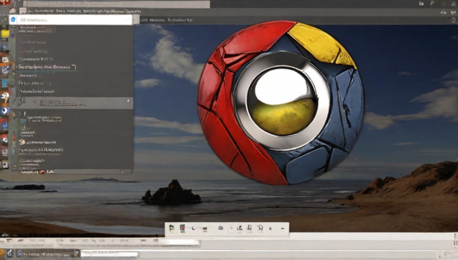The image size is (458, 260).
Task: Select the highlighted gray row in the menu panel
Action: 72,103
